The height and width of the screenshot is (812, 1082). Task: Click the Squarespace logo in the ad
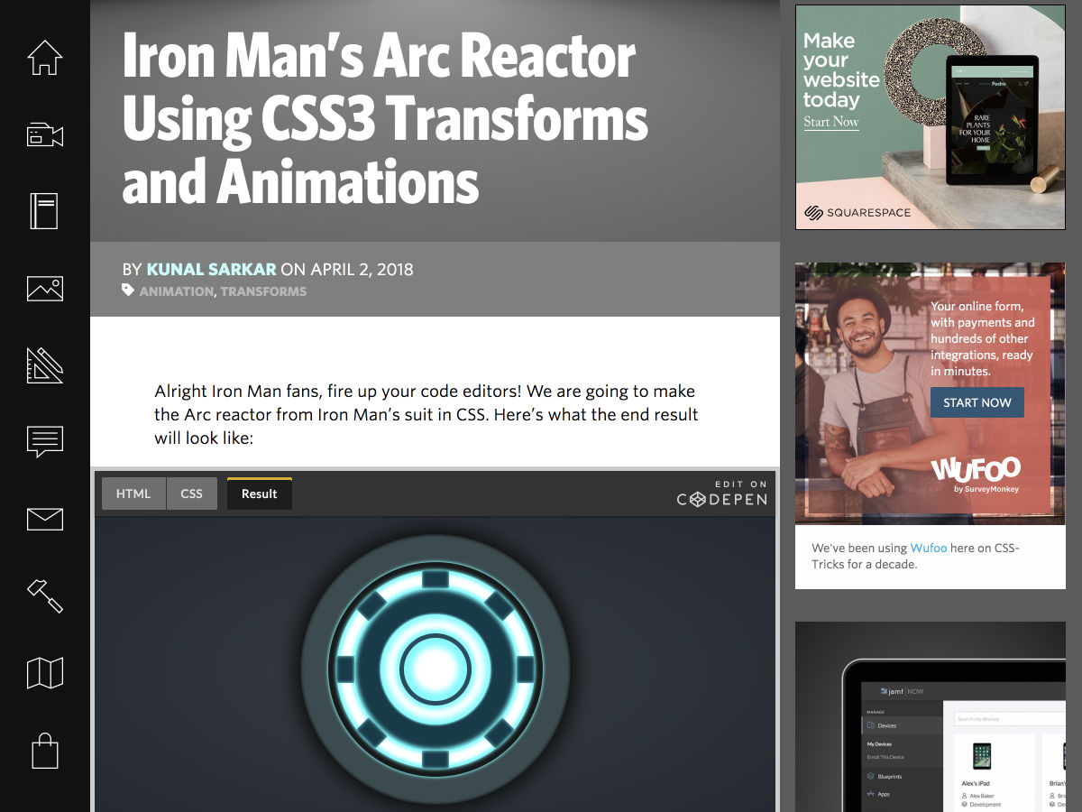(x=857, y=213)
